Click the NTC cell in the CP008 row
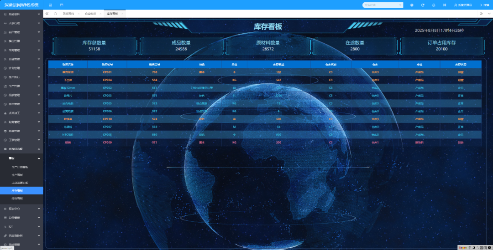 pos(68,135)
